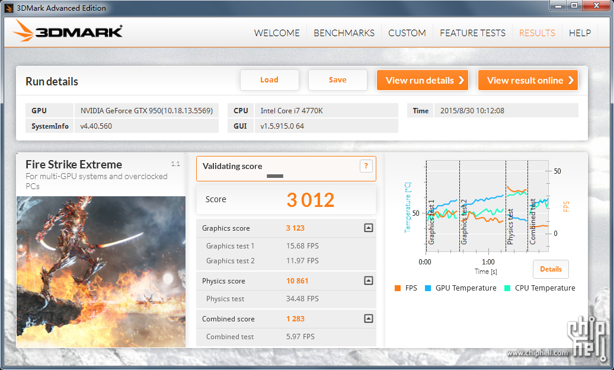
Task: Click the GPU name NVIDIA GeForce GTX 950
Action: (147, 110)
